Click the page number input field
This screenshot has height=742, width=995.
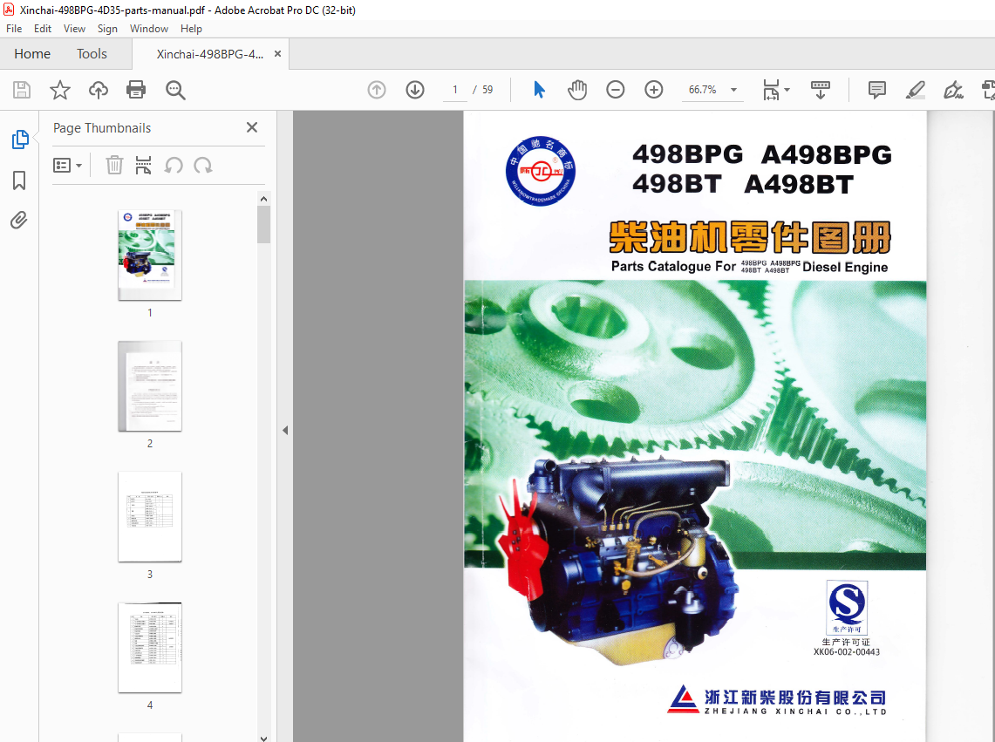tap(455, 90)
